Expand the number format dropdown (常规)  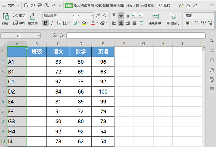[199, 16]
